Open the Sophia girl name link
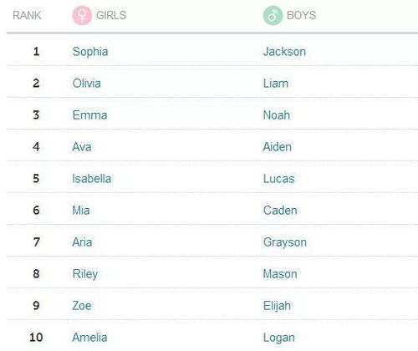This screenshot has width=418, height=351. 90,52
